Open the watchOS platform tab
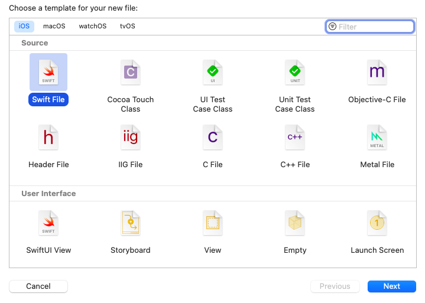425x303 pixels. click(x=93, y=26)
